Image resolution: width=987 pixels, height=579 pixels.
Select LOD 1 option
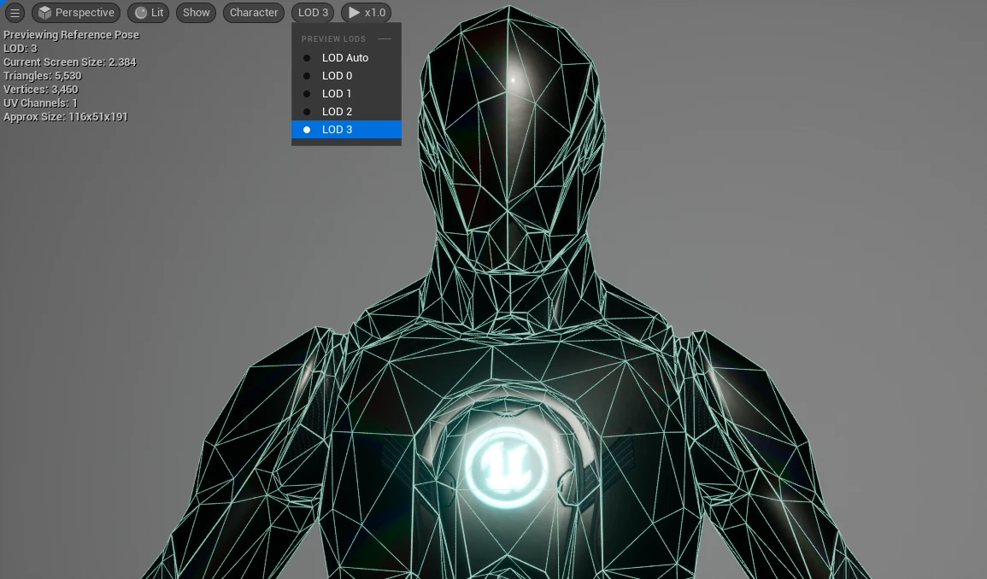click(x=346, y=94)
